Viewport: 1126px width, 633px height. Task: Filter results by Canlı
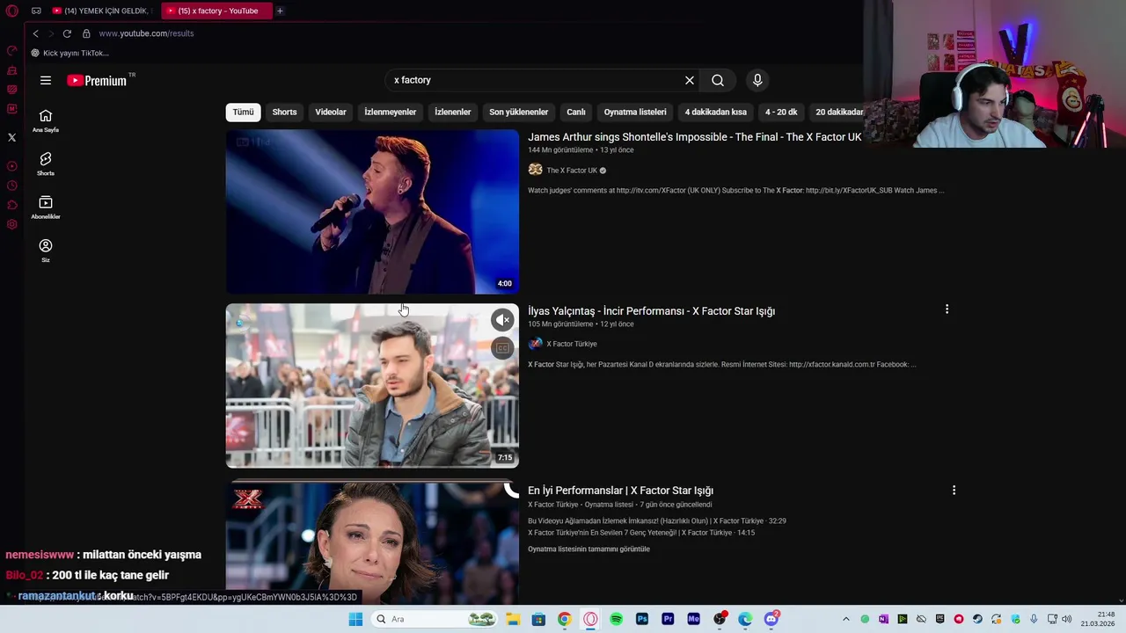576,112
